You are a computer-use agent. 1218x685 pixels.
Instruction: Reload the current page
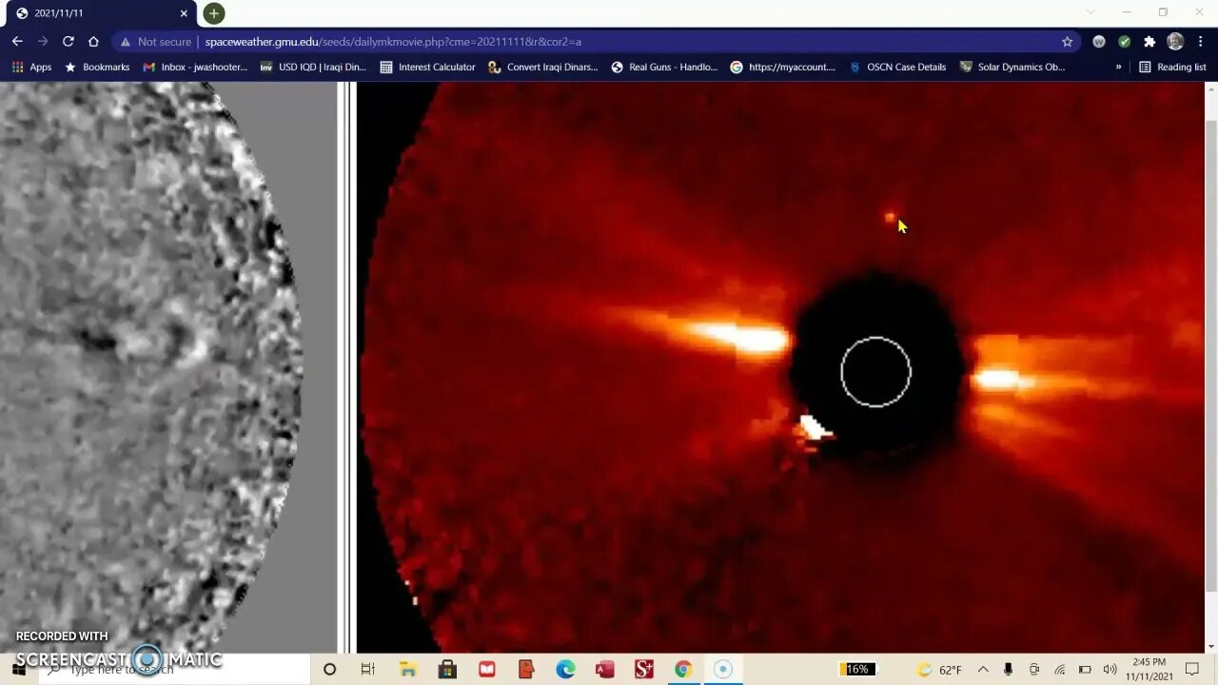click(x=69, y=42)
